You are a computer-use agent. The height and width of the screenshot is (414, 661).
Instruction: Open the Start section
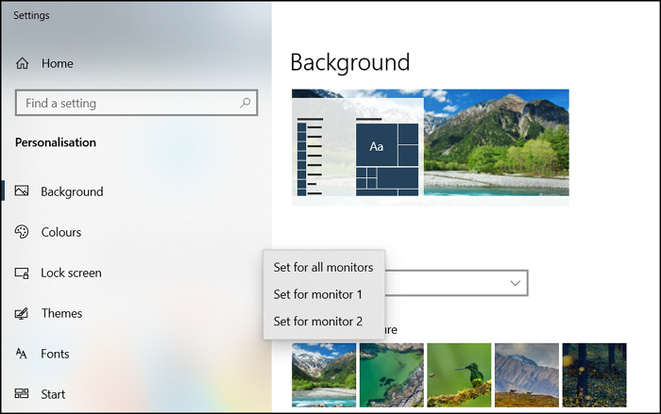point(53,394)
